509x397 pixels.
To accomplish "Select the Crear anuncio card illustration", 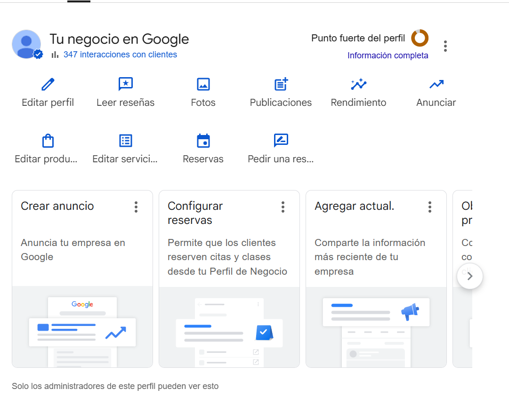I will coord(82,327).
